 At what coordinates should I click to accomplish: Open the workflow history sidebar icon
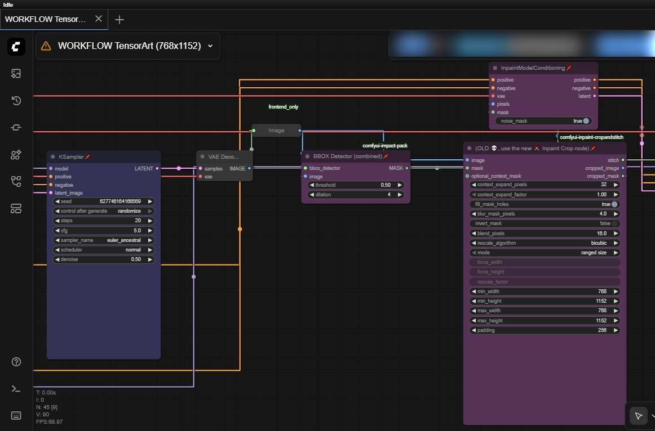16,101
